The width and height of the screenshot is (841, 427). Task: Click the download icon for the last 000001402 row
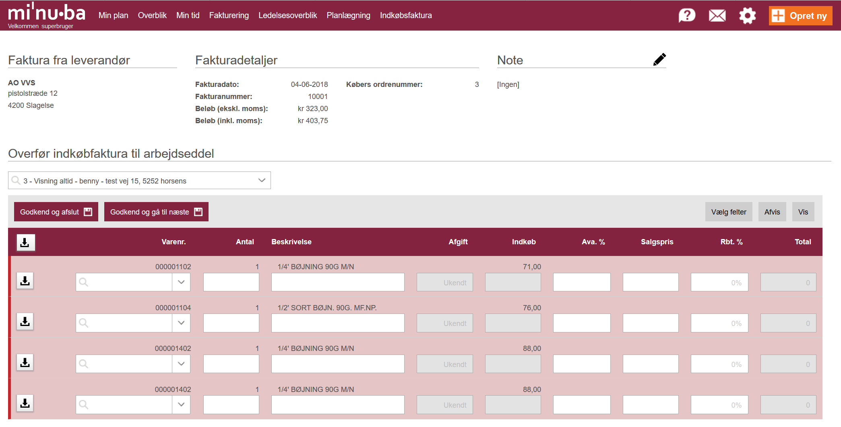click(25, 403)
